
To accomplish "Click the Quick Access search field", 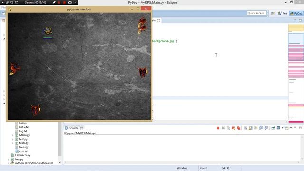I will click(x=256, y=13).
